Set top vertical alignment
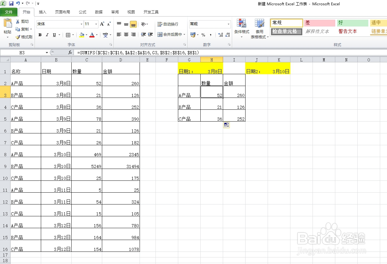The width and height of the screenshot is (387, 264). [119, 24]
